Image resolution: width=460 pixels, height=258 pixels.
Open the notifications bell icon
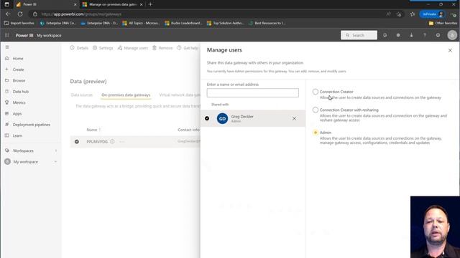tap(385, 35)
